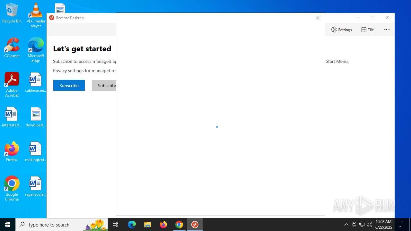Show hidden system tray icons

point(346,225)
